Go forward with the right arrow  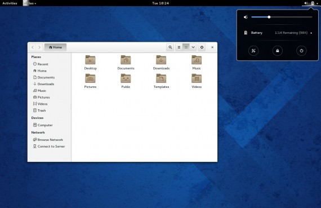click(x=39, y=47)
